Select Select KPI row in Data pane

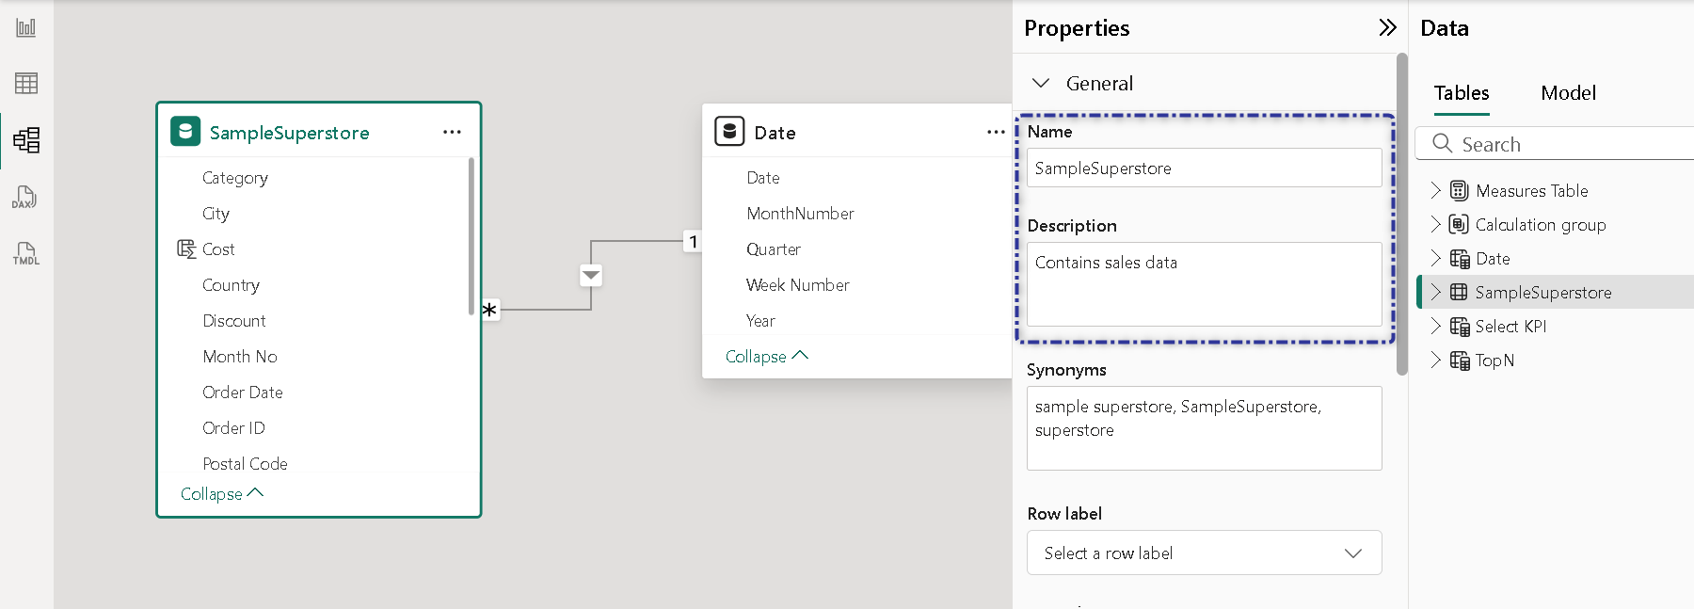1556,326
